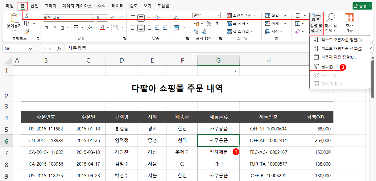
Task: Click the 정렬 및 필터 button
Action: click(x=316, y=23)
